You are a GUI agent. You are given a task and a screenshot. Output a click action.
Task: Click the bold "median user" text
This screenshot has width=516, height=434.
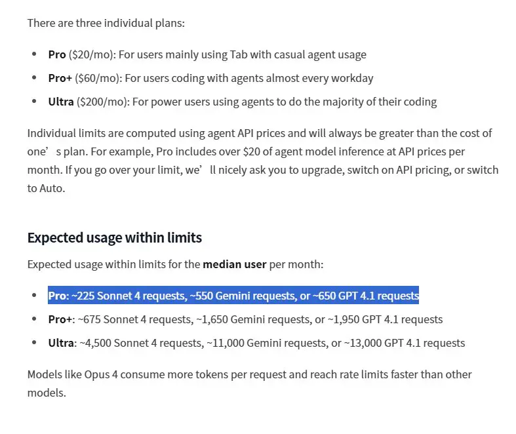[x=234, y=264]
